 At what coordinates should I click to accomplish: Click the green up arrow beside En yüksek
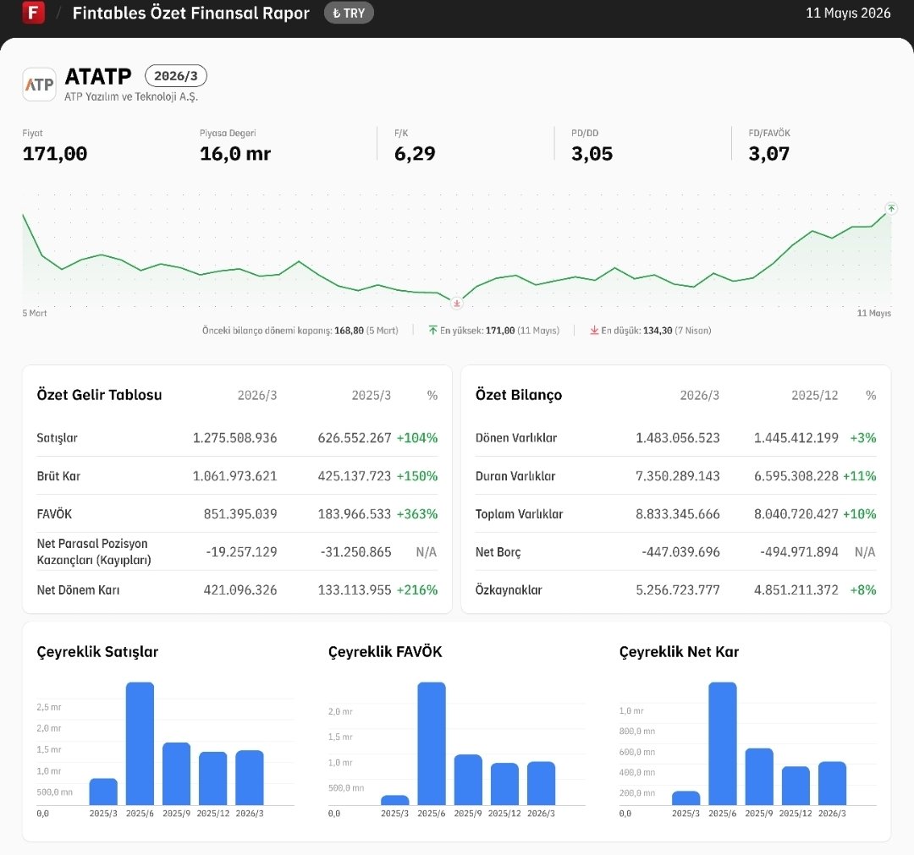coord(432,330)
